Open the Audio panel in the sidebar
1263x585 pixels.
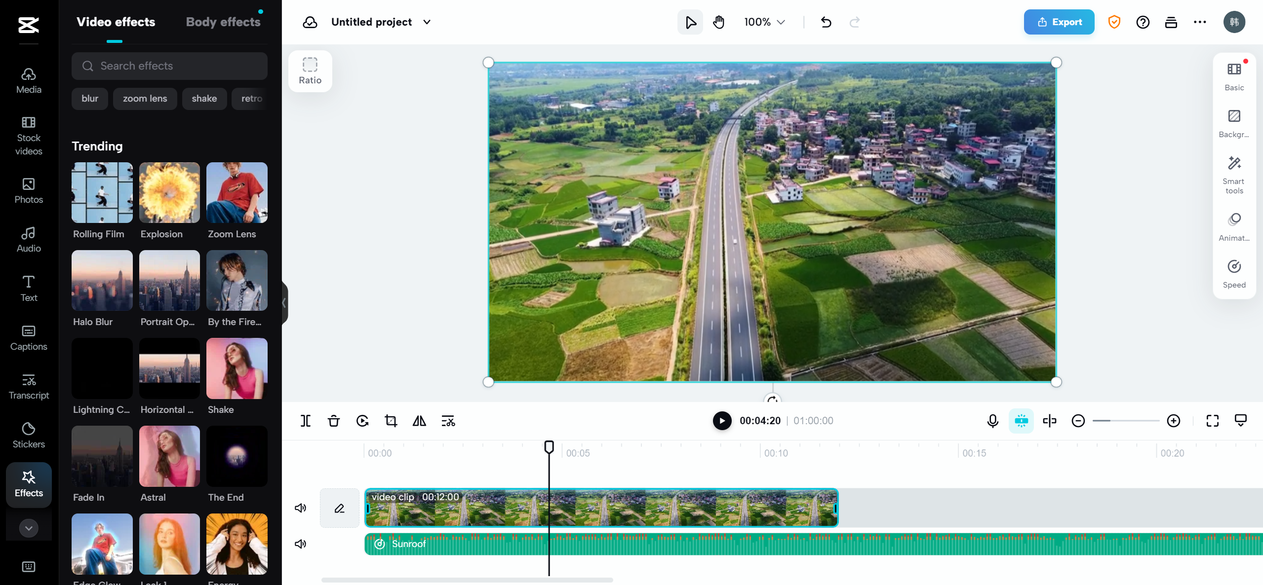(28, 239)
